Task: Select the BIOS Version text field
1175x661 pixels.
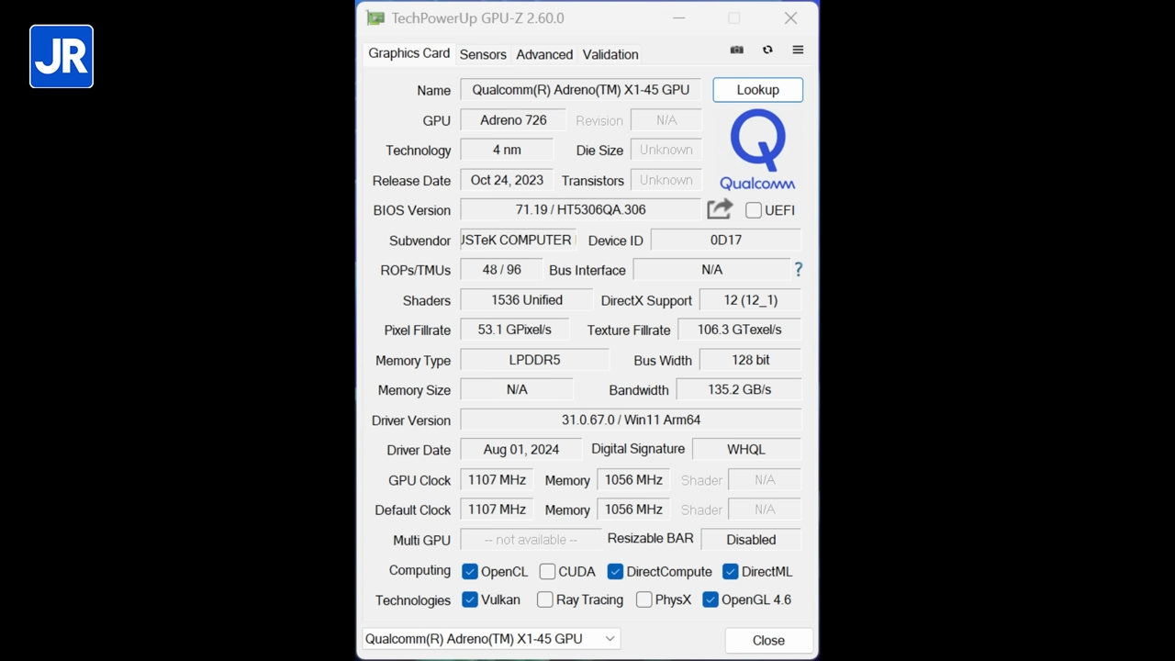Action: 580,209
